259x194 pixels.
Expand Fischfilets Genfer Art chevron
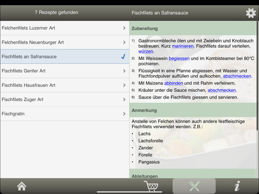124,71
